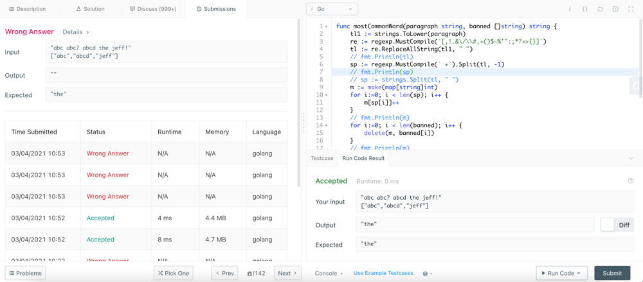Fold the for loop at line 14
643x282 pixels.
[327, 125]
